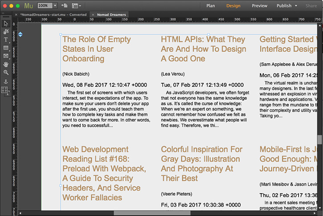Click the horizontal scrollbar thumb
Viewport: 323px width, 216px height.
click(152, 213)
